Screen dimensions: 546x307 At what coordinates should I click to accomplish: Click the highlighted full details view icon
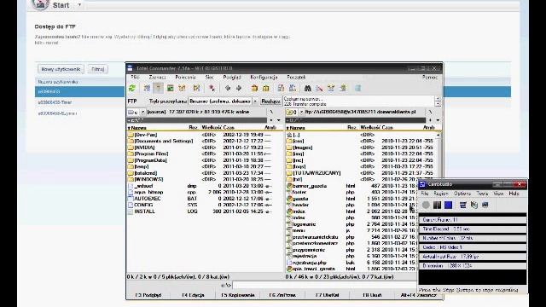(159, 89)
